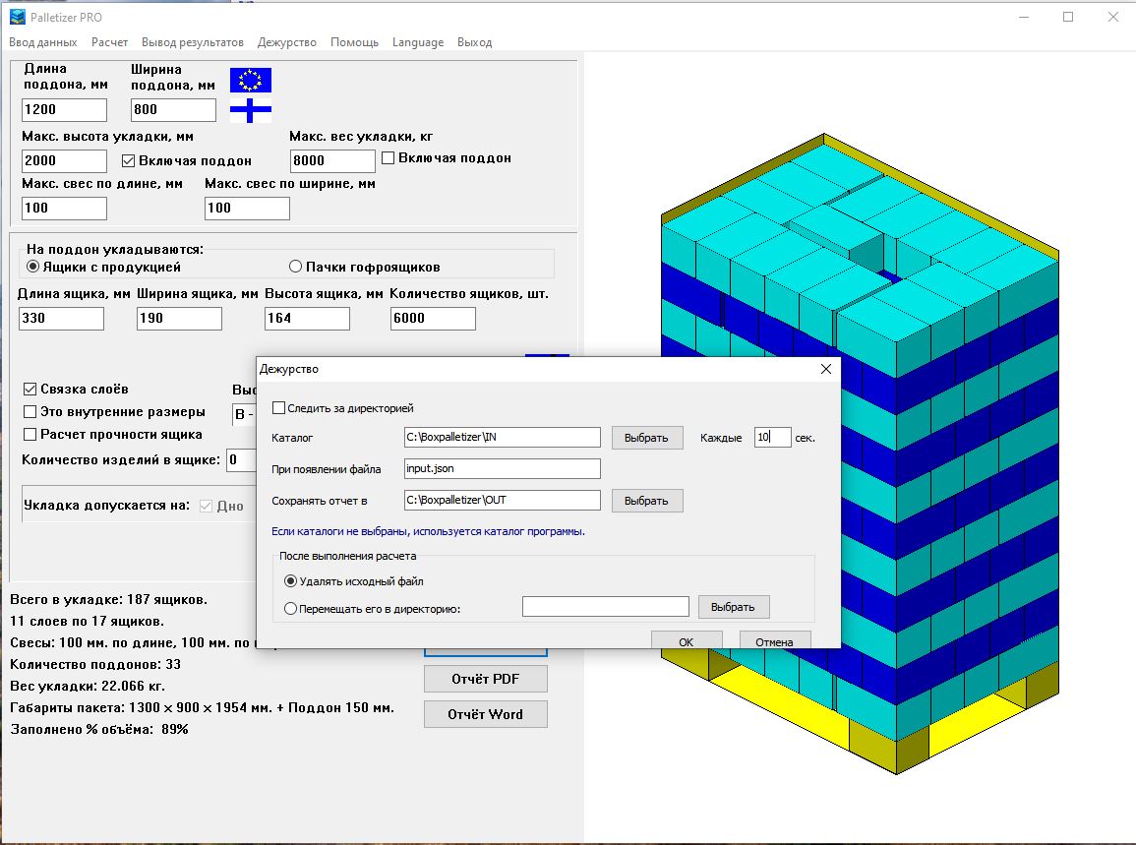The image size is (1136, 845).
Task: Click the Каталог path field
Action: pos(502,437)
